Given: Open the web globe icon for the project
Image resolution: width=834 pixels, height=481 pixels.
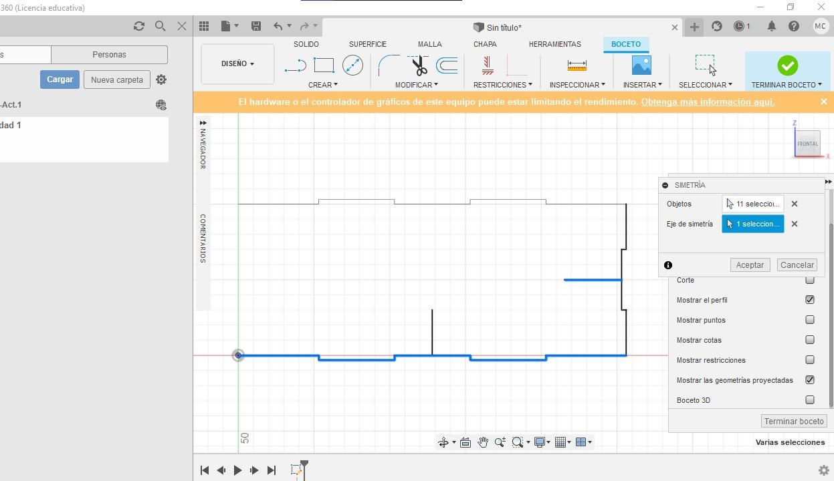Looking at the screenshot, I should pyautogui.click(x=161, y=105).
